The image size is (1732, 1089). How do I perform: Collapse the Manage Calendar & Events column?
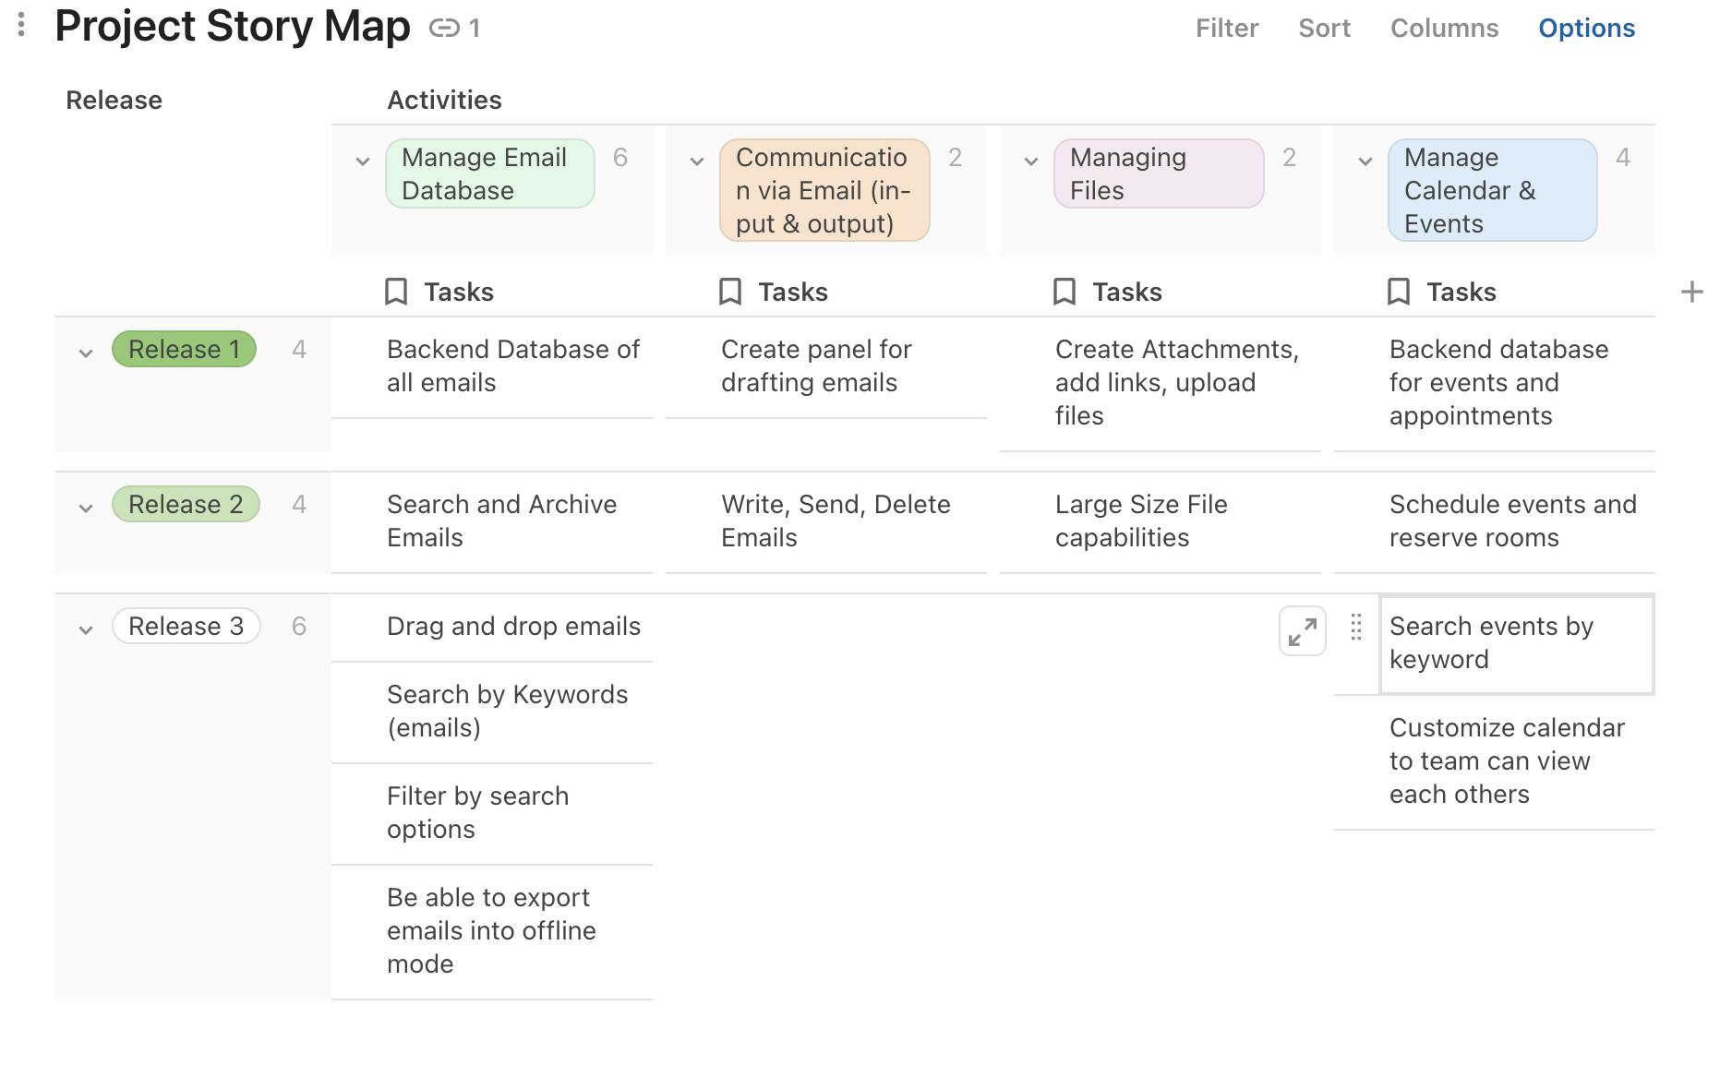click(1365, 162)
